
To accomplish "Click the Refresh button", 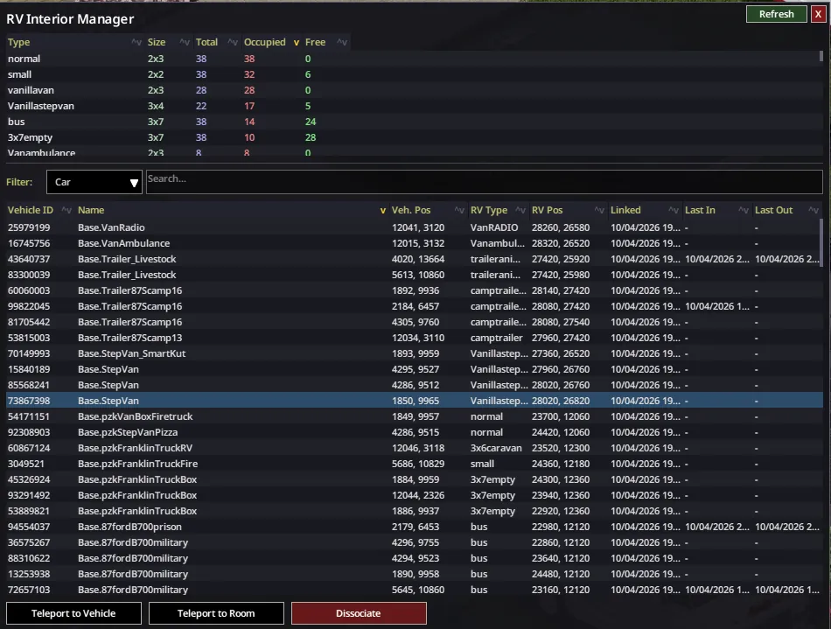I will tap(776, 14).
